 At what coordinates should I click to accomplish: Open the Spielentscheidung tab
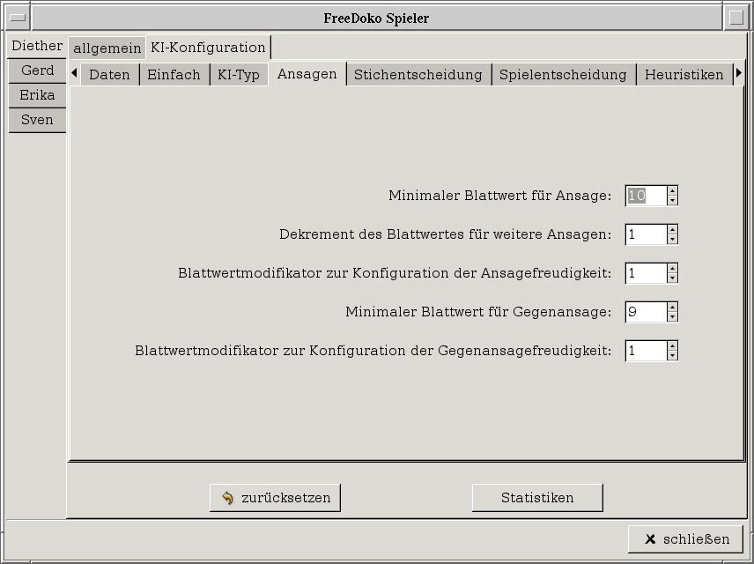[x=563, y=75]
